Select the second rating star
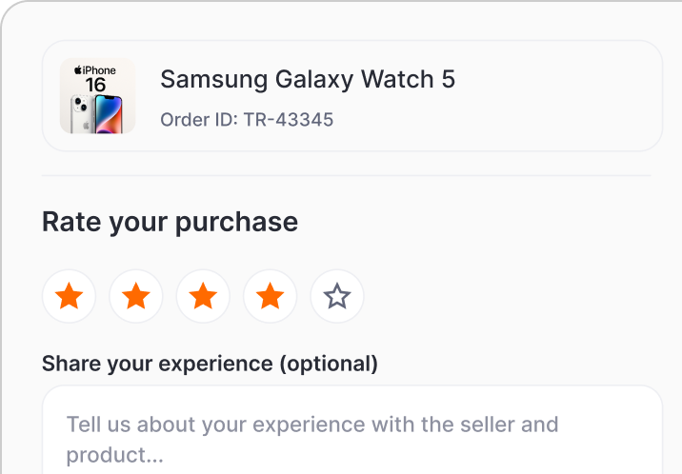Viewport: 682px width, 474px height. point(136,297)
